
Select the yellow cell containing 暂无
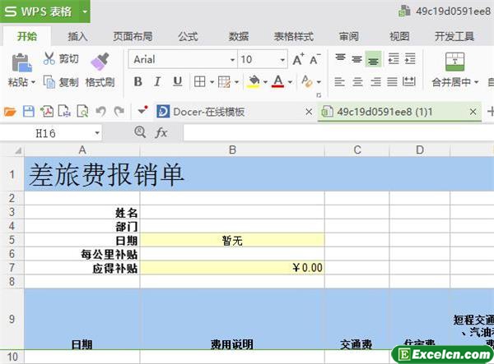[232, 241]
